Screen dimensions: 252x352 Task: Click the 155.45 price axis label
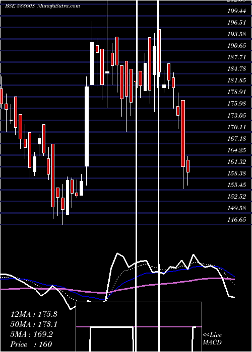click(236, 185)
